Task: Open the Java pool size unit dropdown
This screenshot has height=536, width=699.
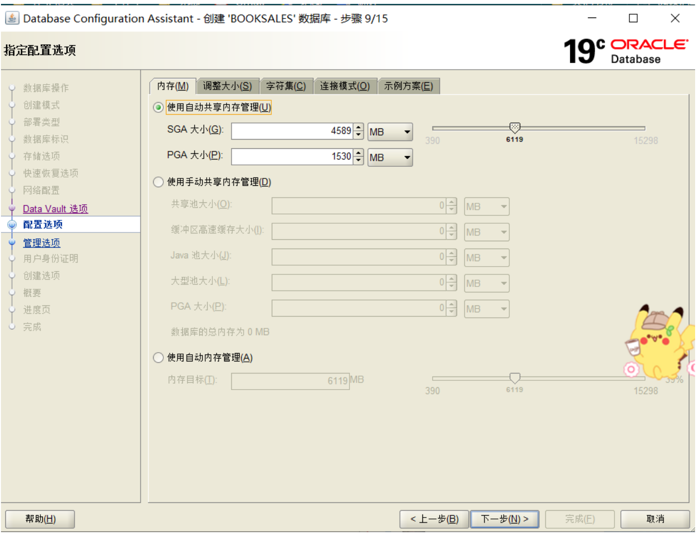Action: tap(487, 258)
